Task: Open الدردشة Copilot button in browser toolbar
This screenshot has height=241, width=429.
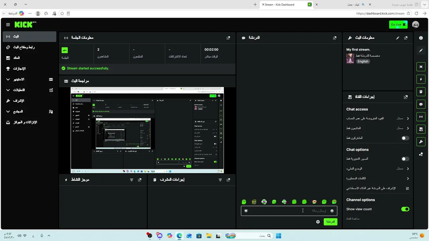Action: 16,13
